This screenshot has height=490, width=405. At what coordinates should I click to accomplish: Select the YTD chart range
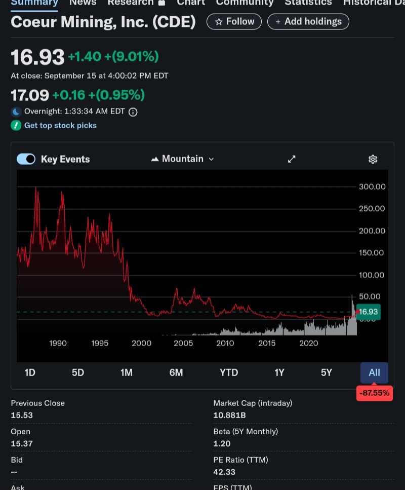point(229,372)
